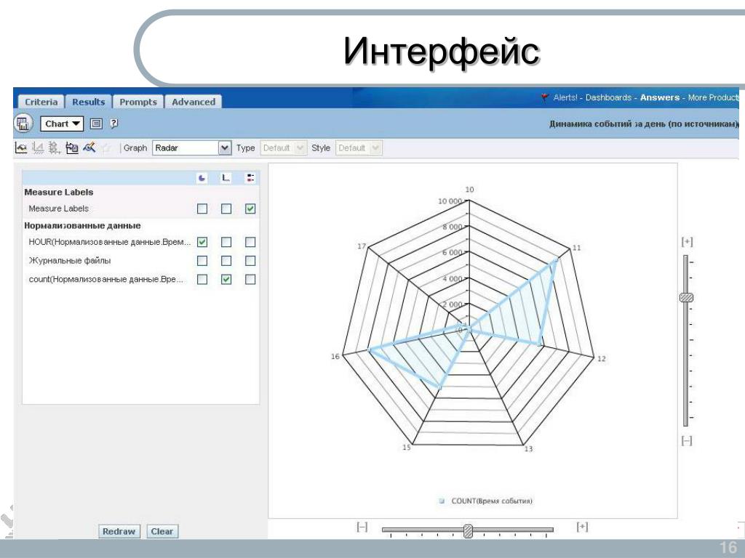
Task: Click the legend column header icon
Action: coord(250,178)
